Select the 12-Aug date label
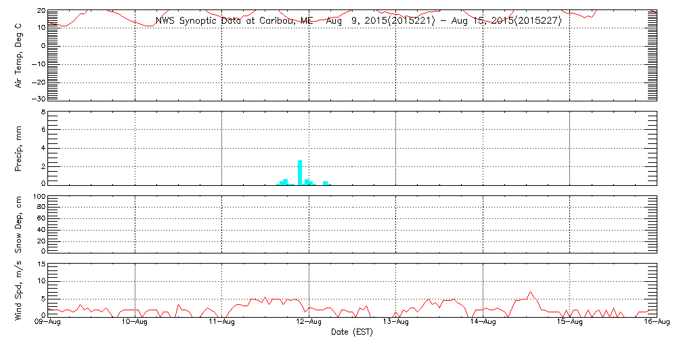The image size is (677, 338). tap(309, 322)
